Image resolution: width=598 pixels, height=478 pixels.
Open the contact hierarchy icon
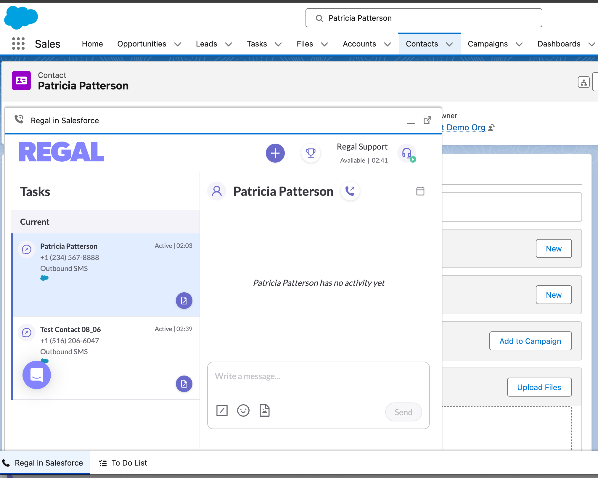[583, 82]
